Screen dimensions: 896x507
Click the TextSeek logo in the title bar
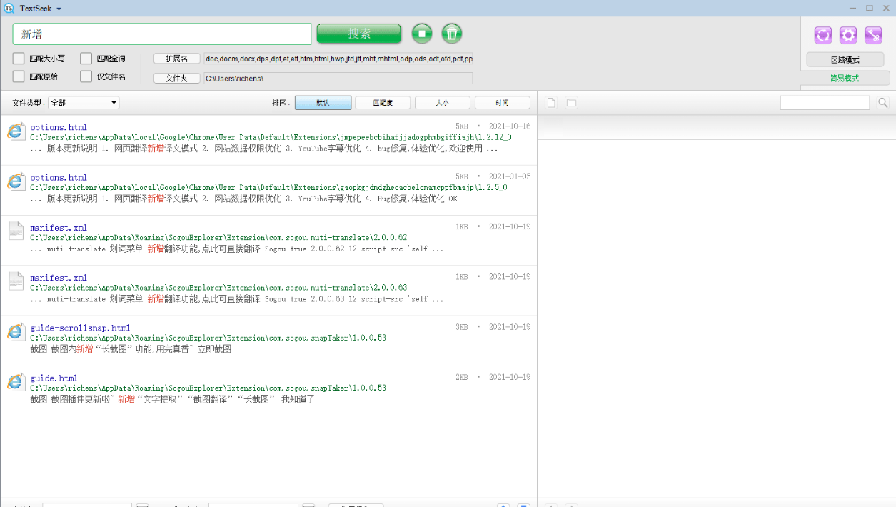[9, 9]
